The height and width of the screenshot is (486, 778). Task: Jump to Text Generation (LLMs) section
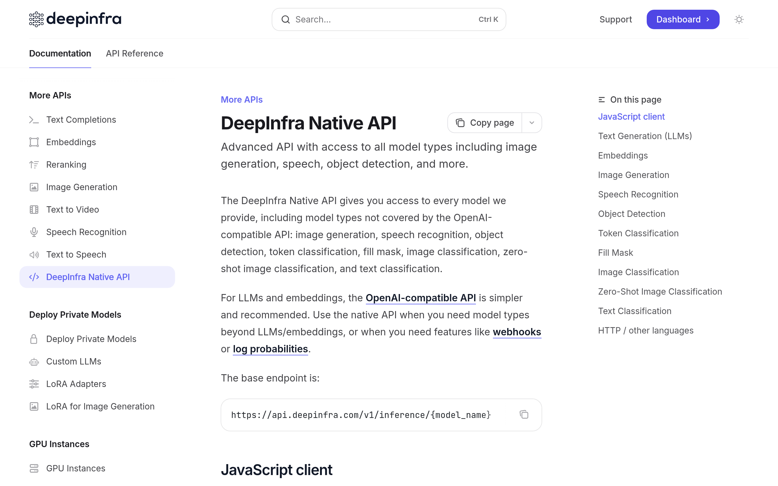(645, 136)
